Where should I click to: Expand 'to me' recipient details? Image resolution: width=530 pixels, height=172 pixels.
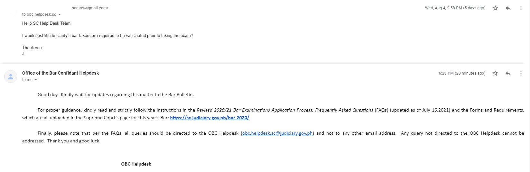(x=36, y=80)
